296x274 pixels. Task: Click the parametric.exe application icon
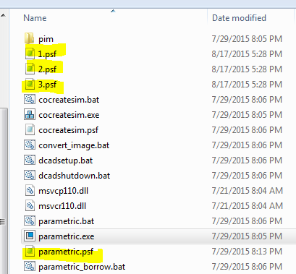point(30,236)
